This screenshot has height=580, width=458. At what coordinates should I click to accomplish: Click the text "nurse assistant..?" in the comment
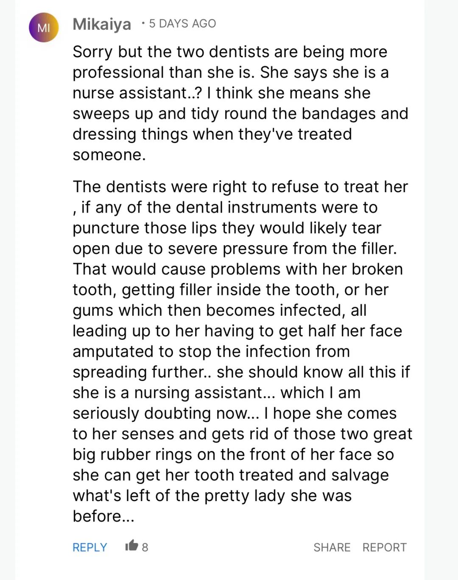(137, 93)
